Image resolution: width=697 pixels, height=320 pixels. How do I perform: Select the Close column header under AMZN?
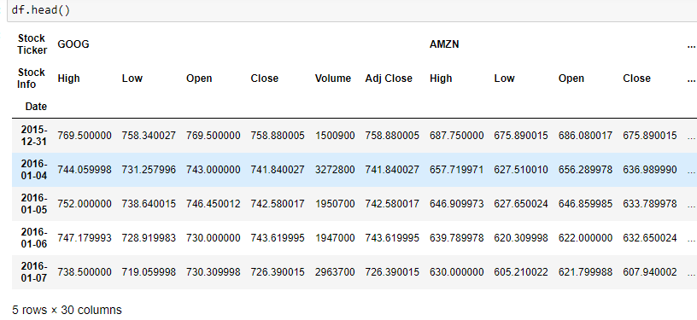(x=636, y=79)
